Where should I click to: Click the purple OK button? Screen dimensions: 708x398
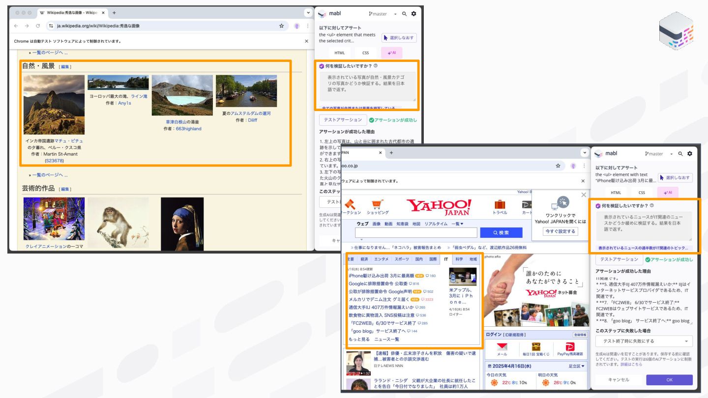click(669, 380)
